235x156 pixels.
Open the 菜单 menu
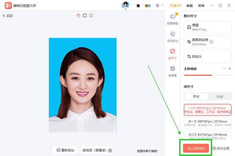click(201, 6)
